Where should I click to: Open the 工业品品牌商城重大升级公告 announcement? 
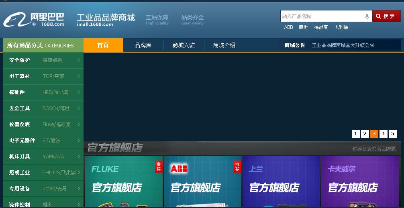pos(343,45)
